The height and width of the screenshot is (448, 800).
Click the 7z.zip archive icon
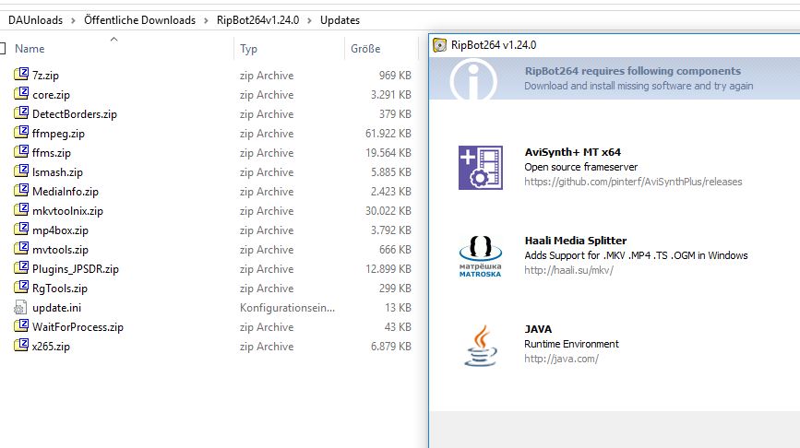click(x=21, y=75)
